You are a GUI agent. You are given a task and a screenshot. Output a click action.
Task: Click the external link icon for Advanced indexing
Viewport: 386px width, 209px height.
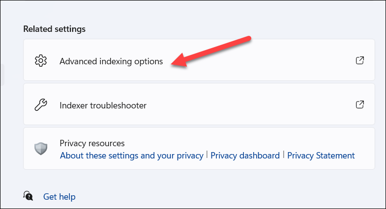(x=360, y=61)
